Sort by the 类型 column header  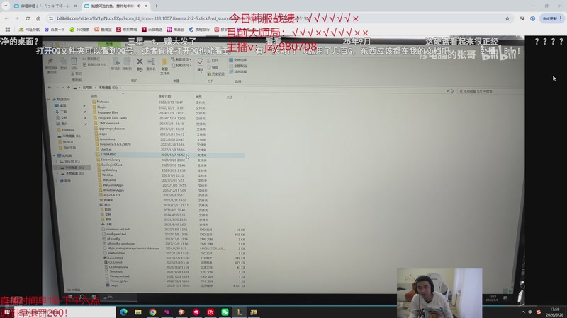coord(198,97)
